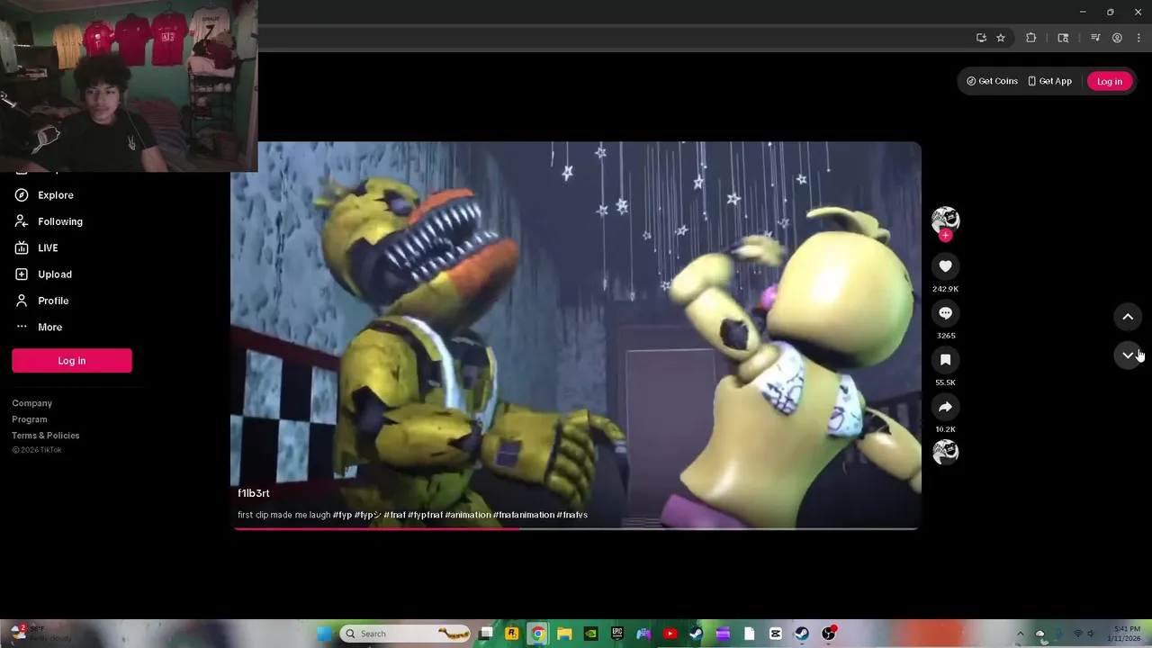Screen dimensions: 1152x648
Task: Click Get App in the top bar
Action: click(1049, 81)
